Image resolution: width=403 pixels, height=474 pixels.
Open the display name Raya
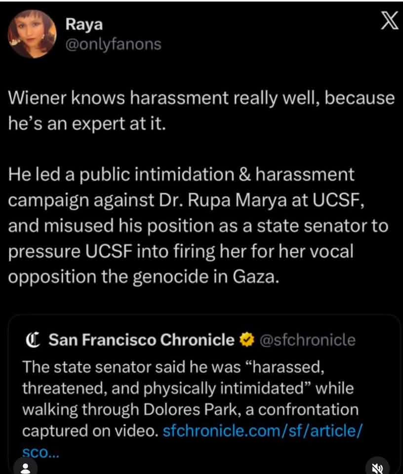[x=84, y=25]
